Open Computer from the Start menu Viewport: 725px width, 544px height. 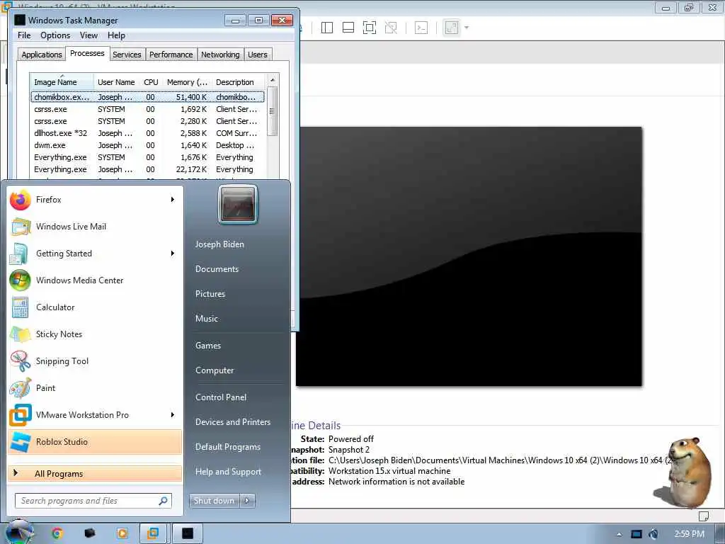pos(215,370)
